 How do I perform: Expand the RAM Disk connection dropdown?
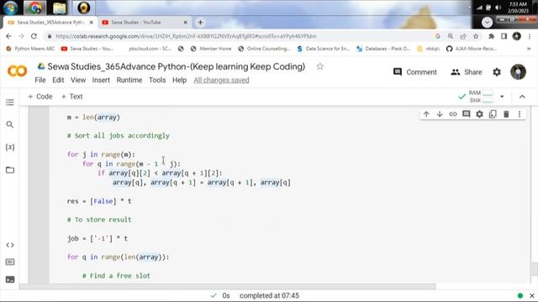(x=502, y=96)
